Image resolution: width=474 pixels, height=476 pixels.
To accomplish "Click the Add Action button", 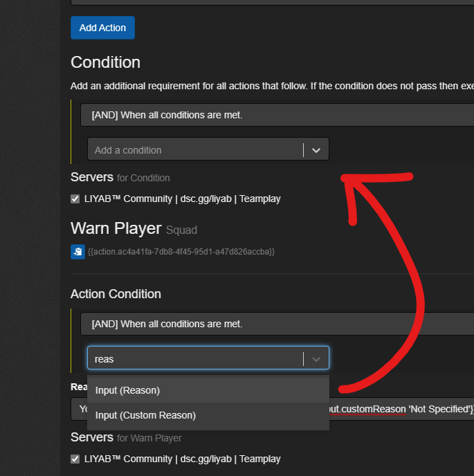I will tap(102, 28).
